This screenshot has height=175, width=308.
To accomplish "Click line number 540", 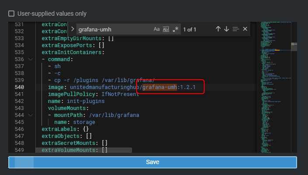I will [20, 87].
